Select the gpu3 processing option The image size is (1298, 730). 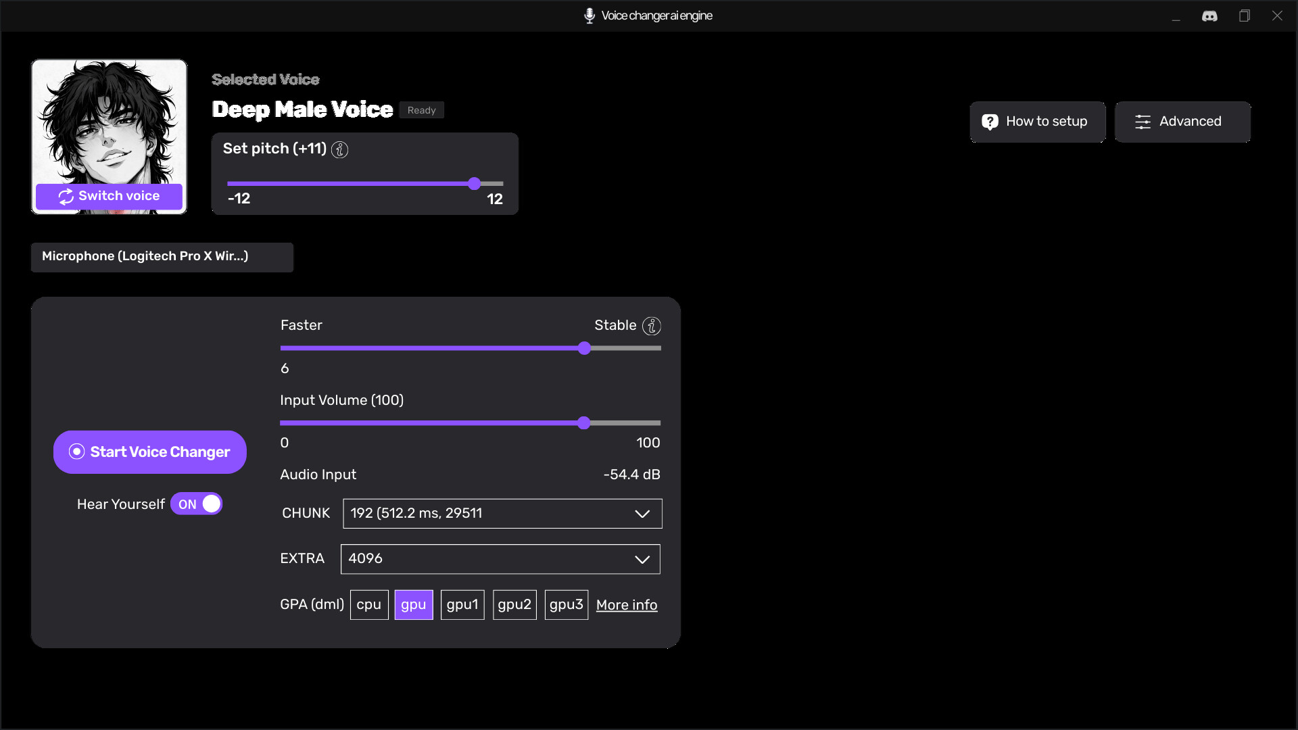(566, 604)
